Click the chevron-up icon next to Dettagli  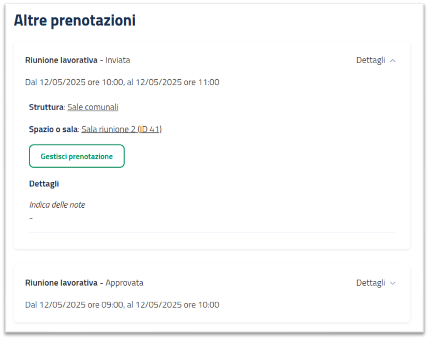(392, 60)
